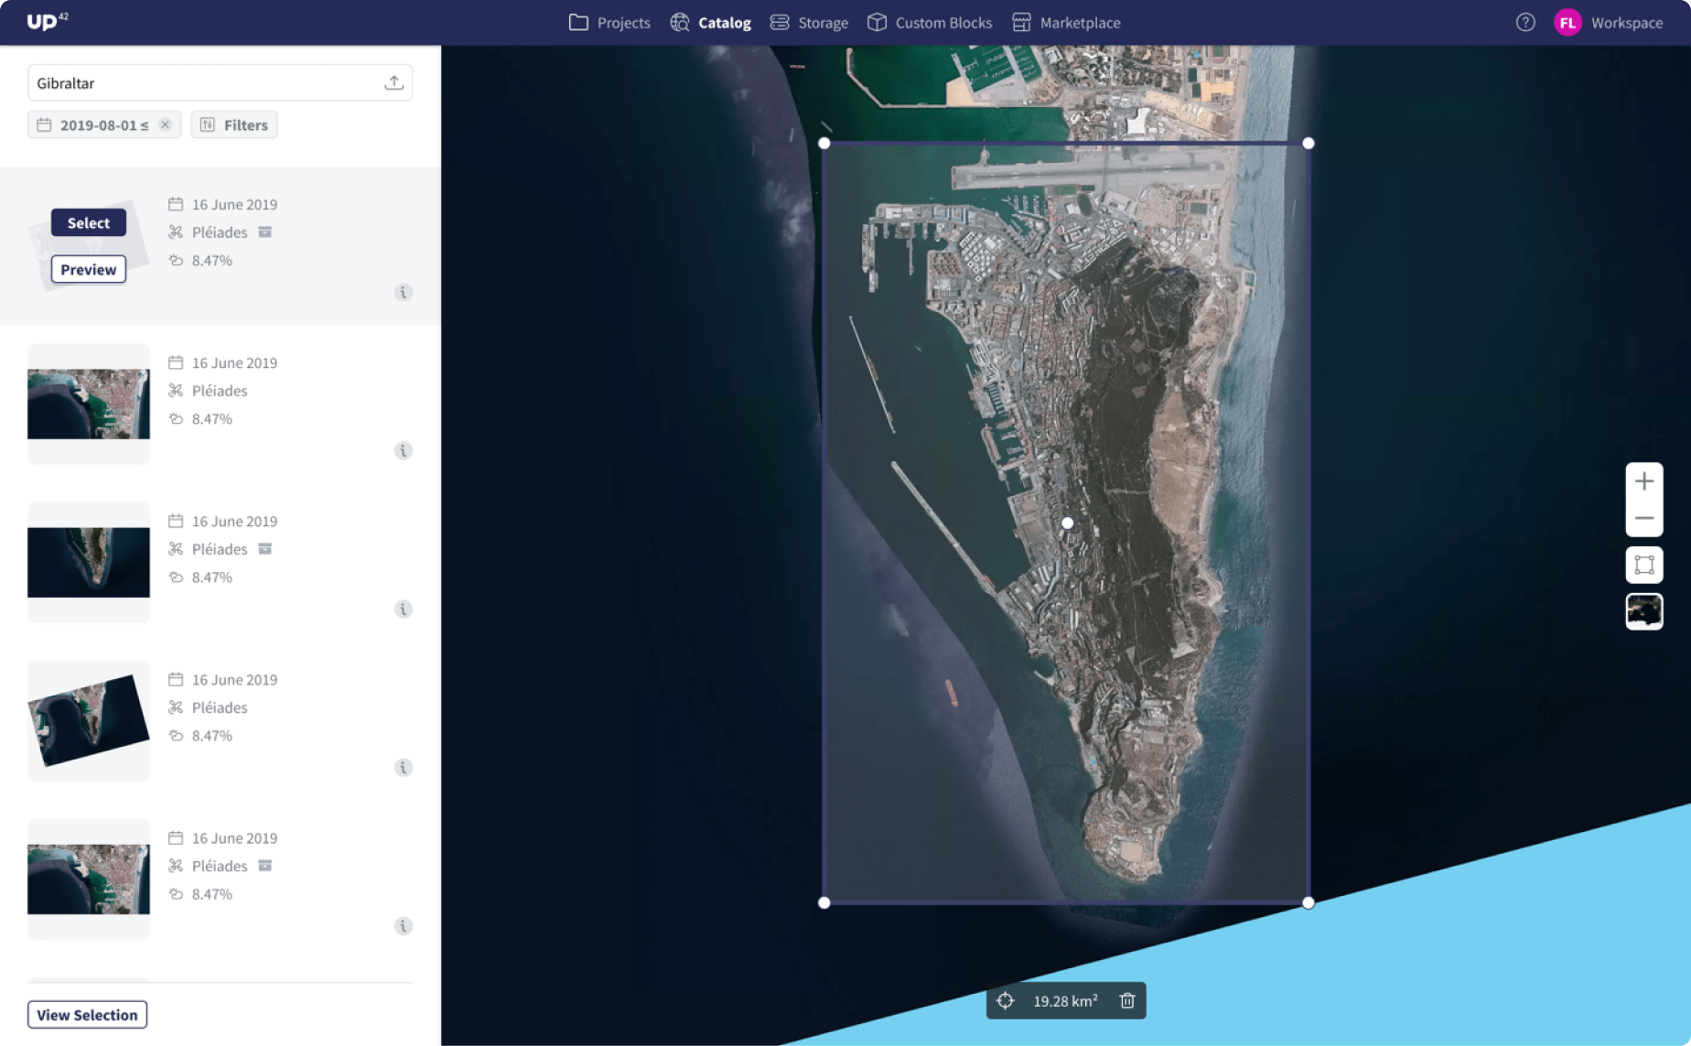Show info for the second search result

coord(403,451)
